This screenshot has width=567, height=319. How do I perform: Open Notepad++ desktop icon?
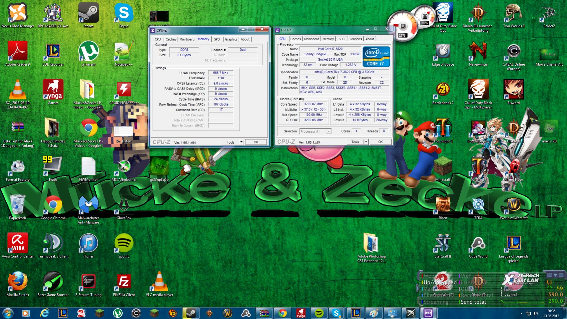(124, 54)
